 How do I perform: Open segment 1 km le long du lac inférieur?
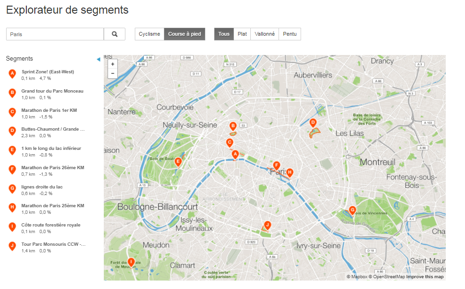51,148
